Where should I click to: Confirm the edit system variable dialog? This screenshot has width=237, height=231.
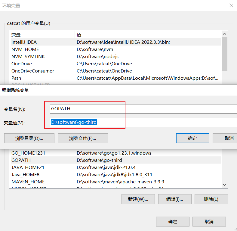[192, 138]
